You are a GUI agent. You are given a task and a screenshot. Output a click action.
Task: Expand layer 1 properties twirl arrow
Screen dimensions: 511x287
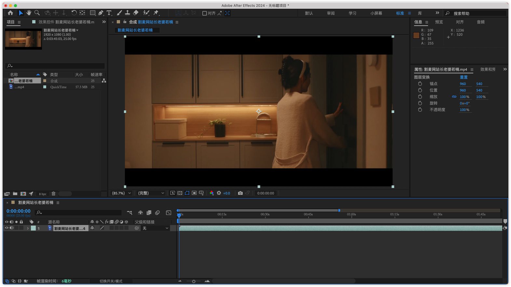tap(28, 228)
